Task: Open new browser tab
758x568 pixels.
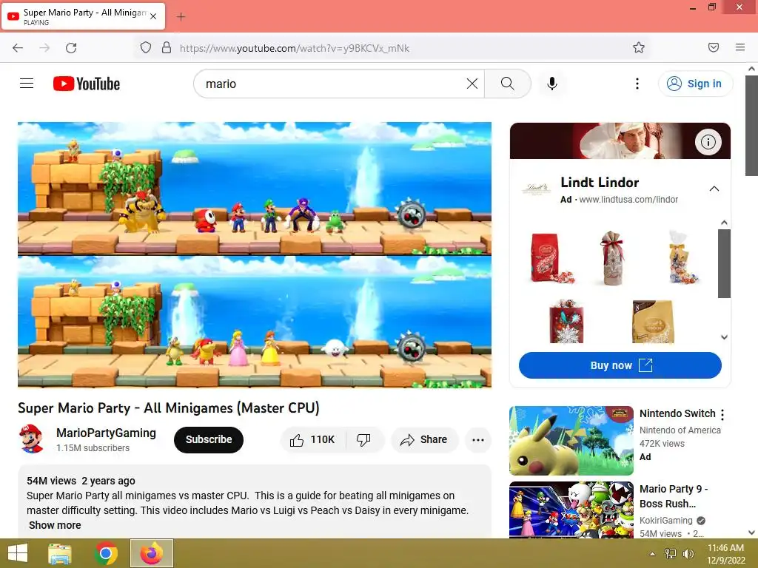Action: (x=181, y=17)
